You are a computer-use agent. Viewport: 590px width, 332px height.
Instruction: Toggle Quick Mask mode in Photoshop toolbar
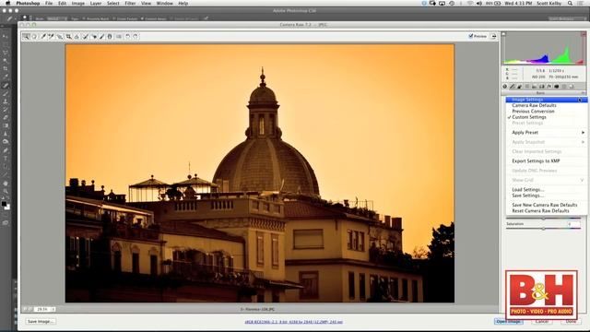(x=6, y=223)
